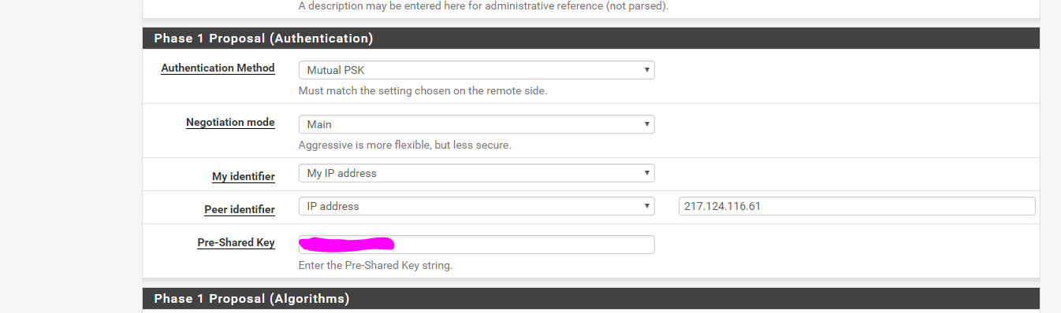Click the small arrow on the Authentication Method select
This screenshot has height=313, width=1061.
point(647,70)
